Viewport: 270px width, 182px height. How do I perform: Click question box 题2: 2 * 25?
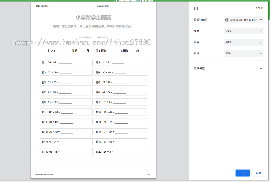point(121,62)
